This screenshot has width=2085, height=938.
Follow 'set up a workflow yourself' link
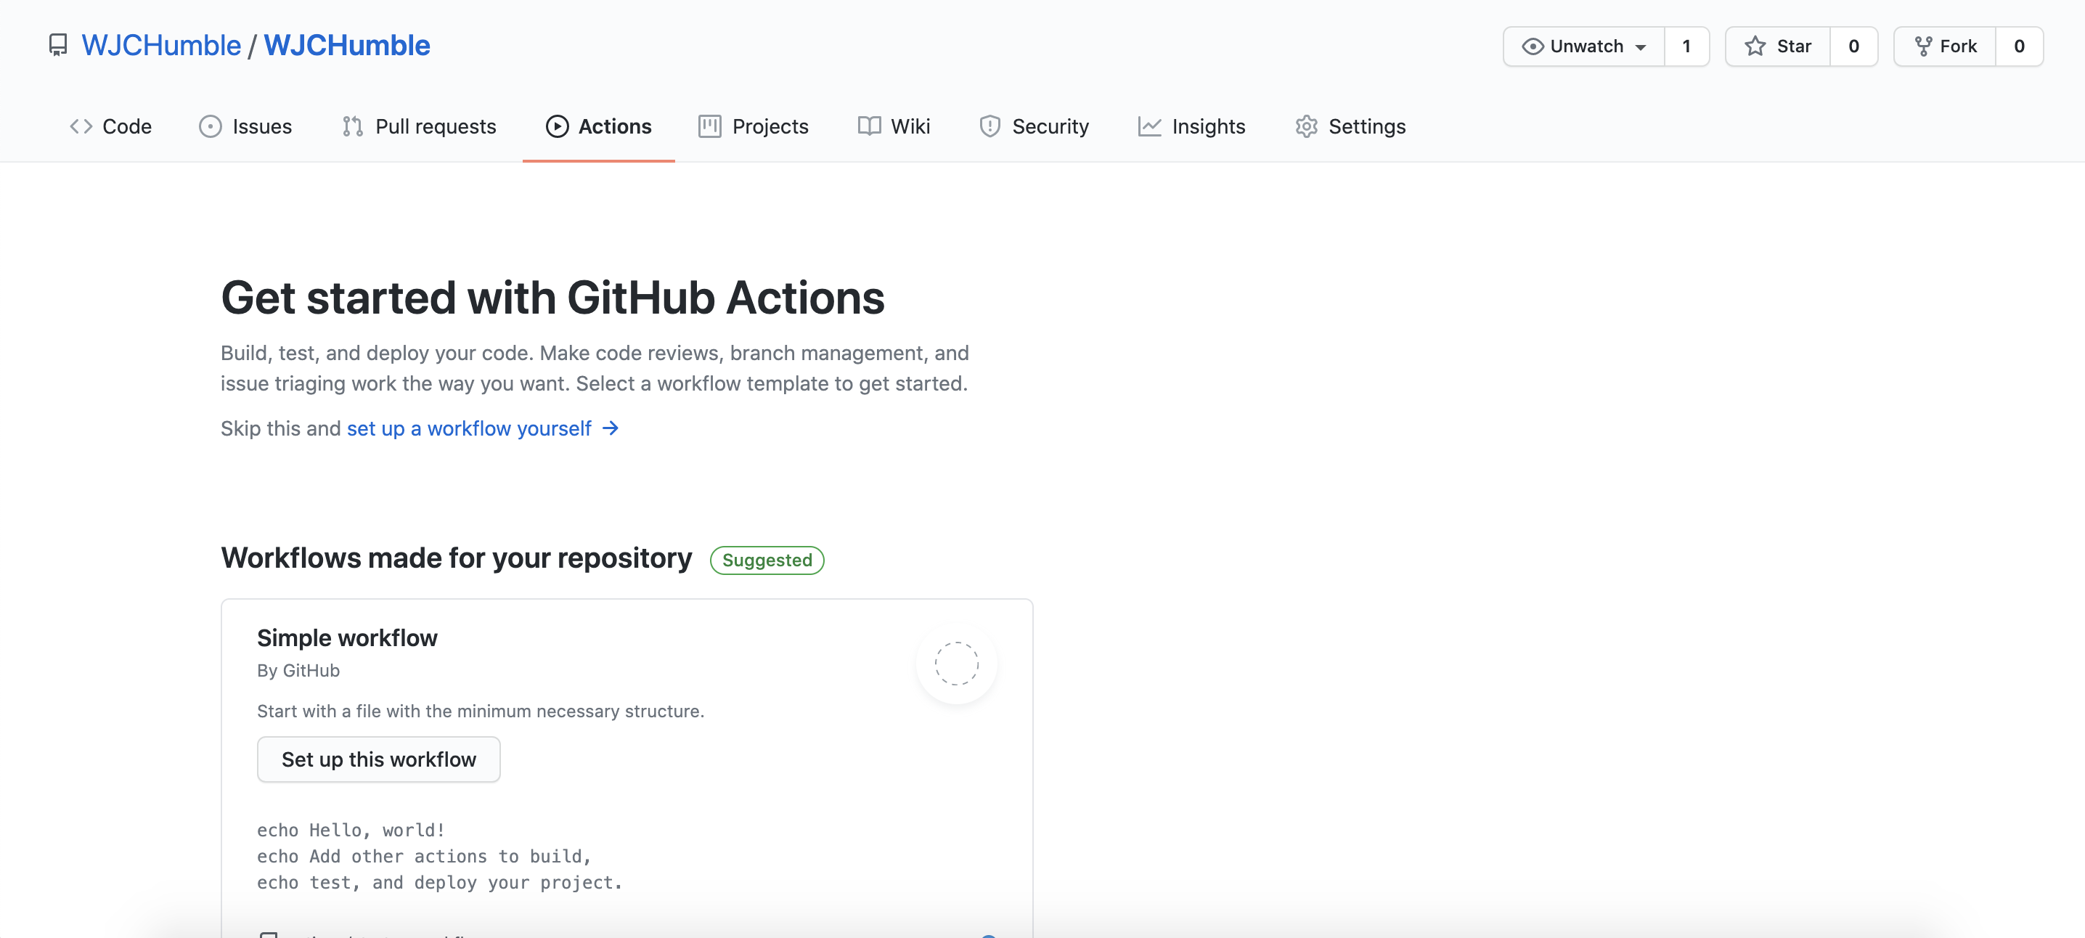pyautogui.click(x=470, y=428)
